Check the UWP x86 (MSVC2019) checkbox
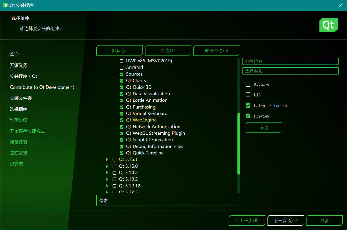 [x=122, y=61]
